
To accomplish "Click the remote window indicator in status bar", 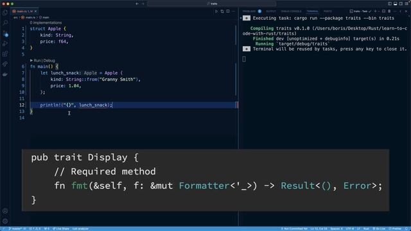I will coord(3,228).
